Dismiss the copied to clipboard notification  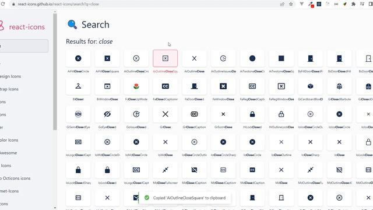tap(185, 198)
